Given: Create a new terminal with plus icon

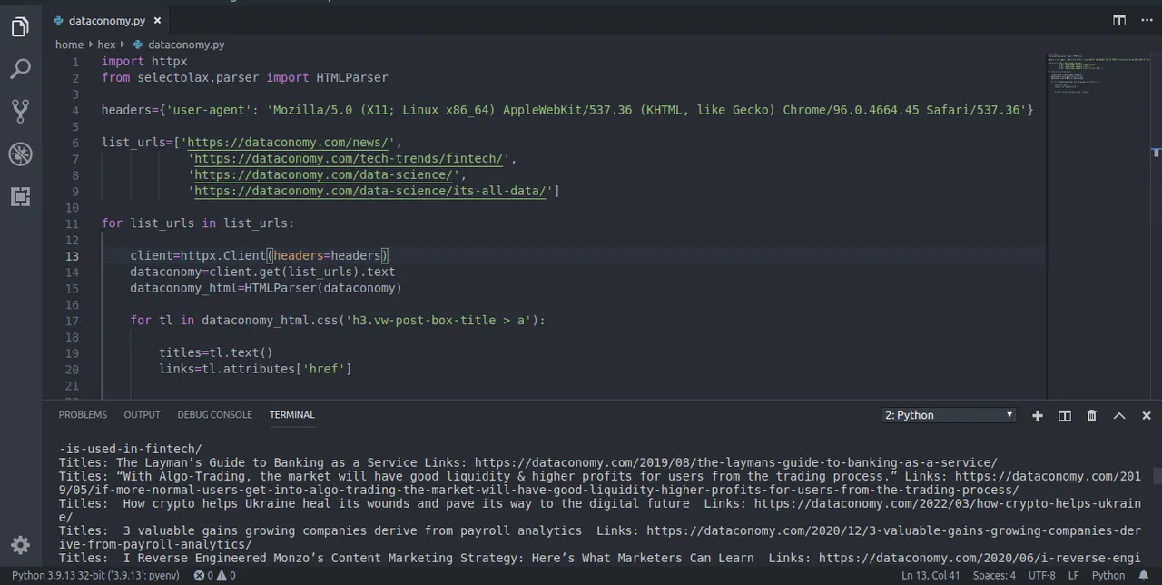Looking at the screenshot, I should point(1038,415).
